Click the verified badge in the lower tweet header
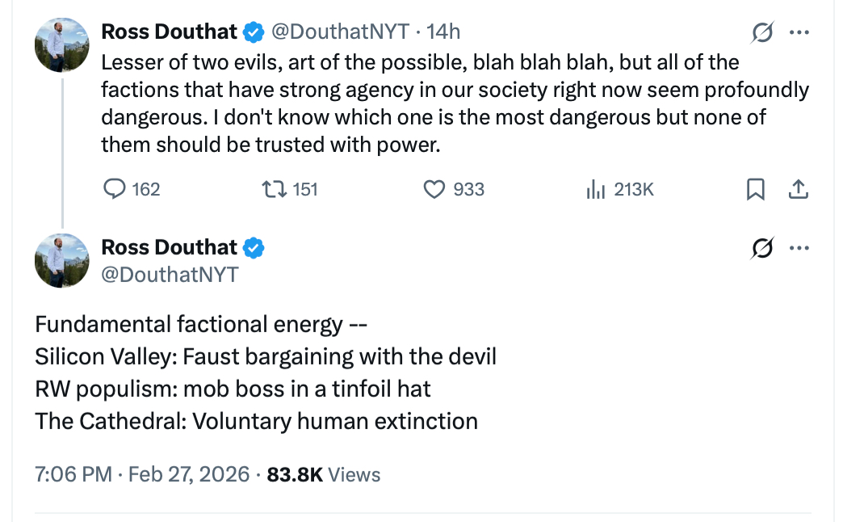 (x=254, y=248)
